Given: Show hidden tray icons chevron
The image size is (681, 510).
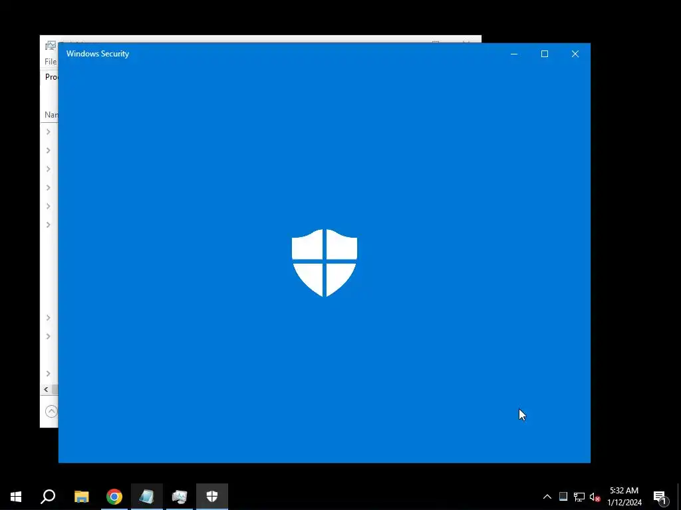Looking at the screenshot, I should tap(547, 497).
